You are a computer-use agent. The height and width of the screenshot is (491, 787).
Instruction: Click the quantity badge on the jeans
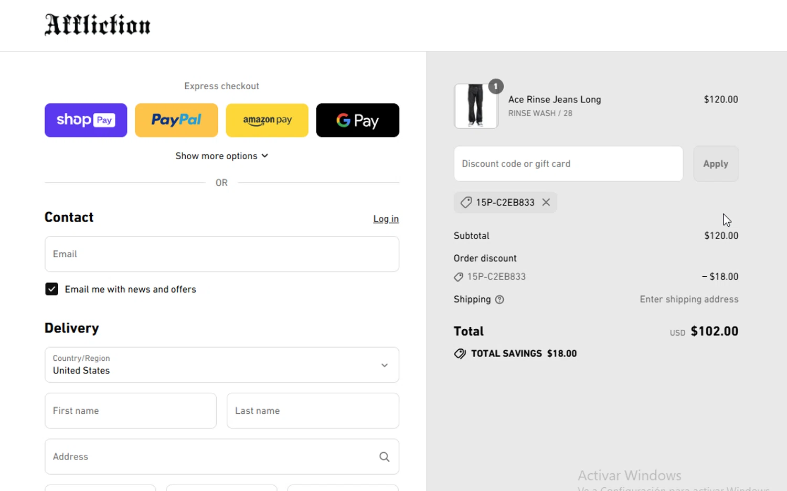[x=496, y=87]
